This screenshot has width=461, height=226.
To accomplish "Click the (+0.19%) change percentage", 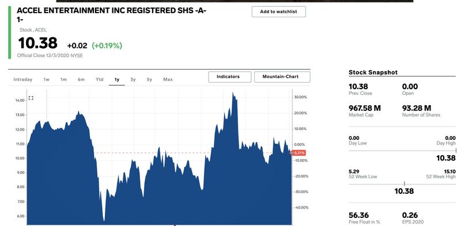I will coord(107,46).
